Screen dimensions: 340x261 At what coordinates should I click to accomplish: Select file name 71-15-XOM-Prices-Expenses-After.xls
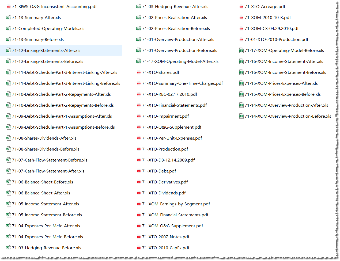281,83
